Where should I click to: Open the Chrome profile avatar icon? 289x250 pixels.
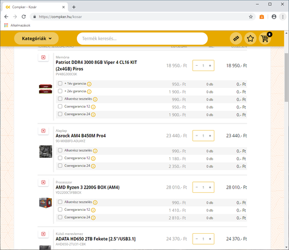[274, 17]
